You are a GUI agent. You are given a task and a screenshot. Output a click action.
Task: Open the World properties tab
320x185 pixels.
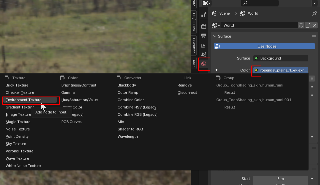pyautogui.click(x=204, y=64)
